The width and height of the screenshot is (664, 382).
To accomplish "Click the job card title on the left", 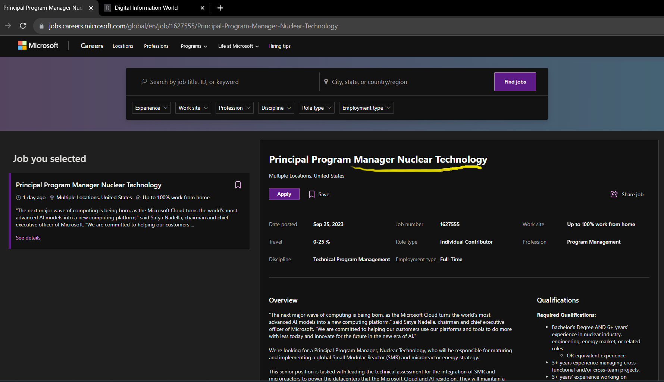I will [x=89, y=185].
